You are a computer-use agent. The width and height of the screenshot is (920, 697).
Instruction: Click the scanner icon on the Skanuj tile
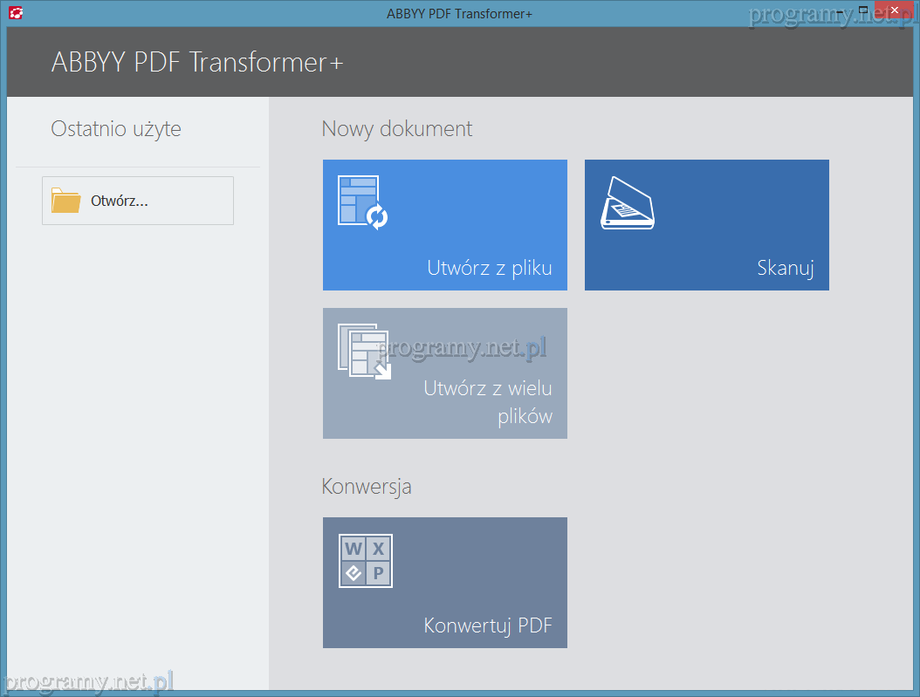point(627,204)
